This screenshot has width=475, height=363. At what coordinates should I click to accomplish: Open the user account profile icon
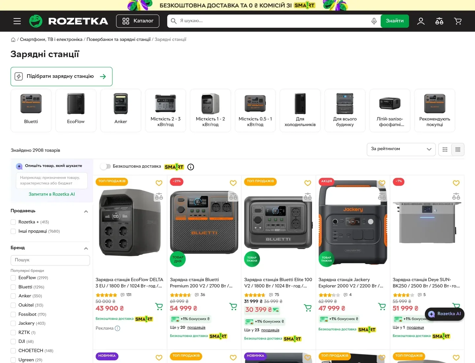(x=421, y=21)
